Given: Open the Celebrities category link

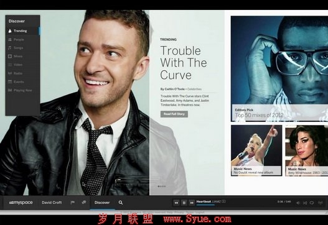Looking at the screenshot, I should coord(194,89).
